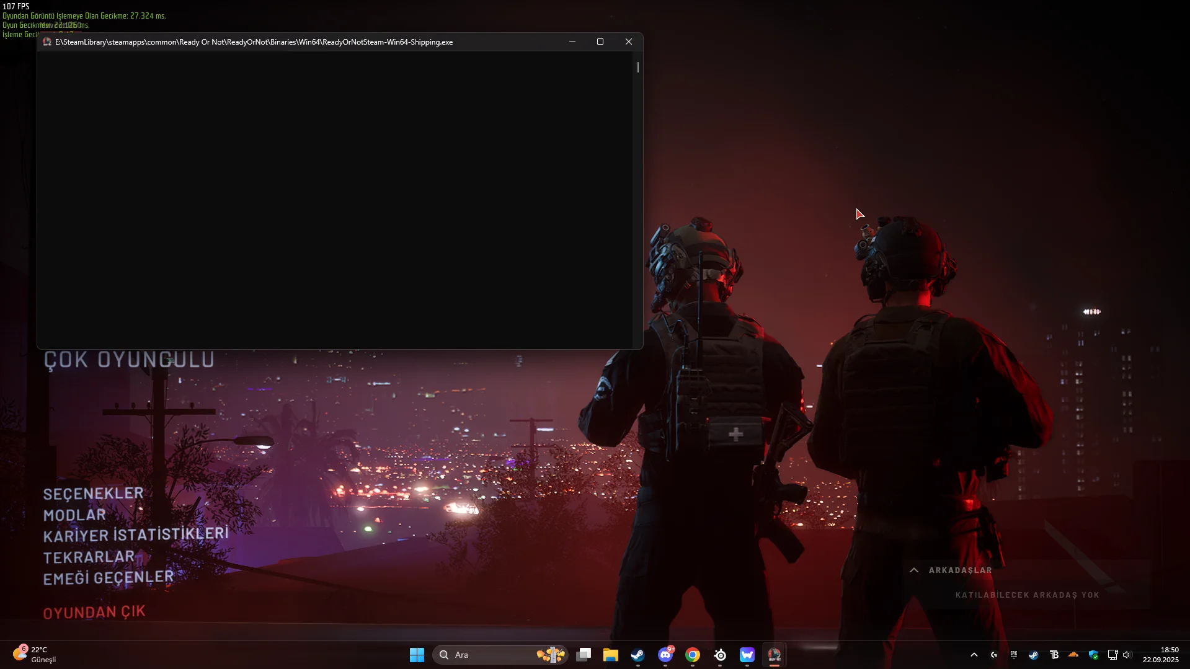The height and width of the screenshot is (669, 1190).
Task: Click the console window app icon
Action: [47, 42]
